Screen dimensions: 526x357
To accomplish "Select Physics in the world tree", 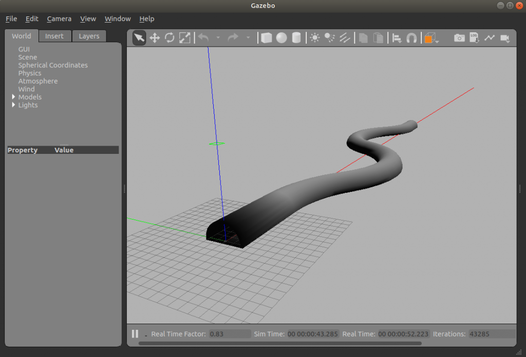I will tap(29, 73).
